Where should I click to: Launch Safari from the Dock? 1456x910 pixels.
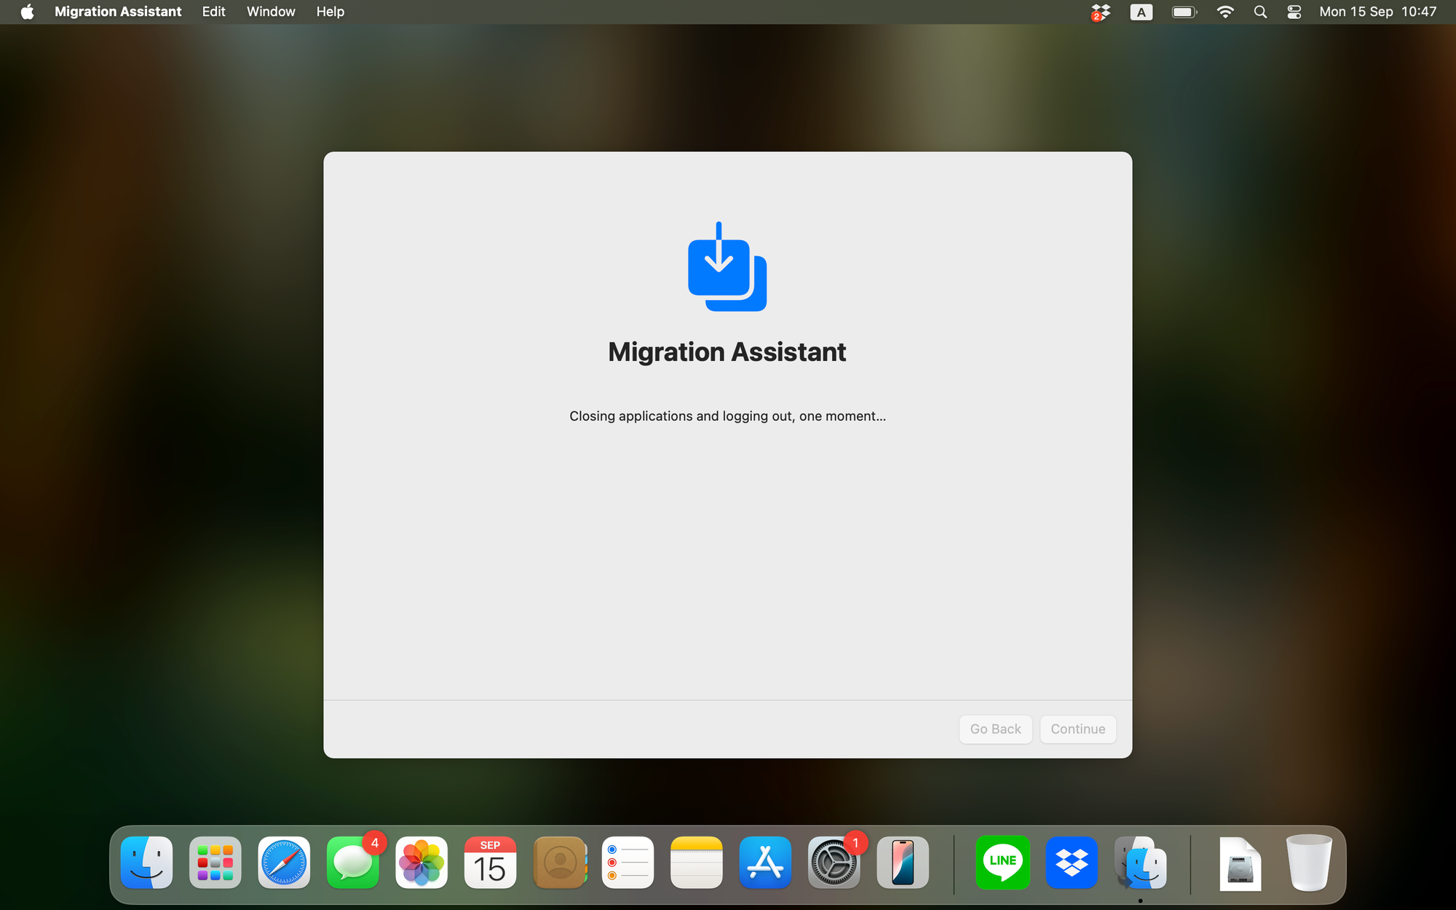pyautogui.click(x=284, y=863)
